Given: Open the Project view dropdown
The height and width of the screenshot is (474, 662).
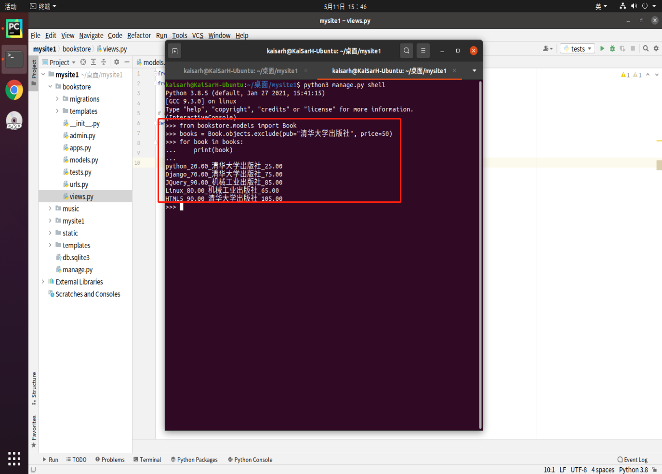Looking at the screenshot, I should tap(59, 62).
